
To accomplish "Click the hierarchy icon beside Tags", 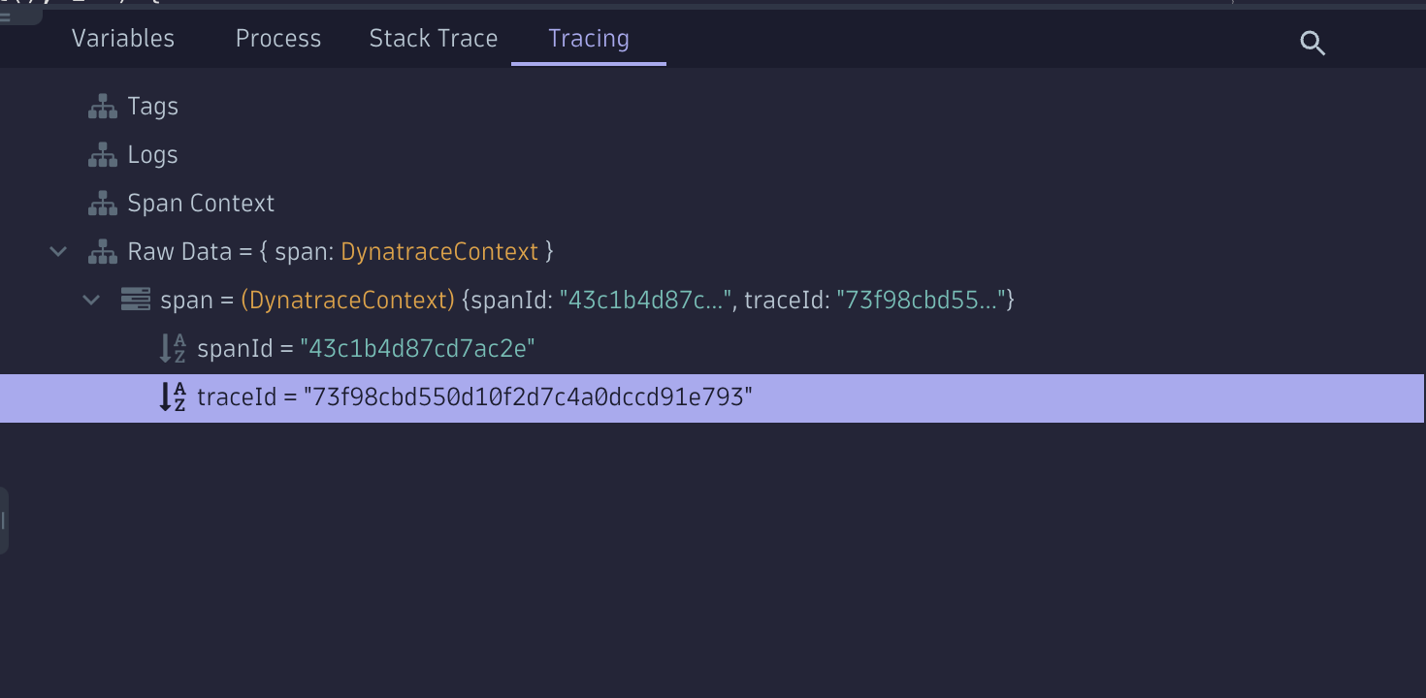I will 103,107.
